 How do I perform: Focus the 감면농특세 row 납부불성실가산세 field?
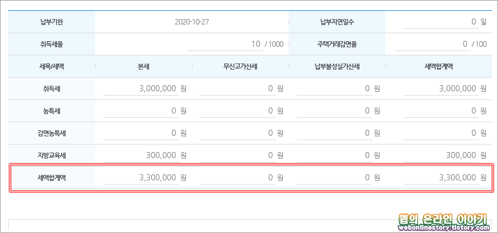[x=334, y=133]
